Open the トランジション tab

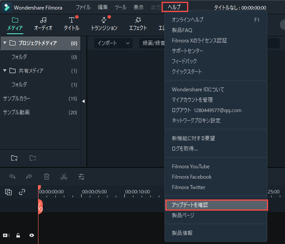[x=104, y=24]
